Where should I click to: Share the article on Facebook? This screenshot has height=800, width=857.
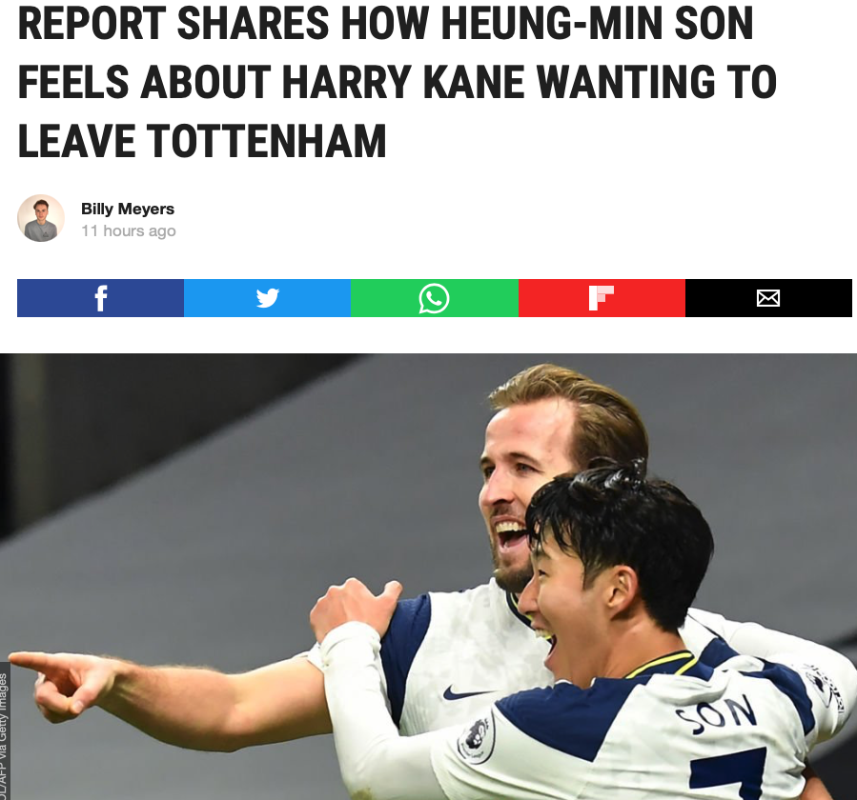[x=100, y=298]
